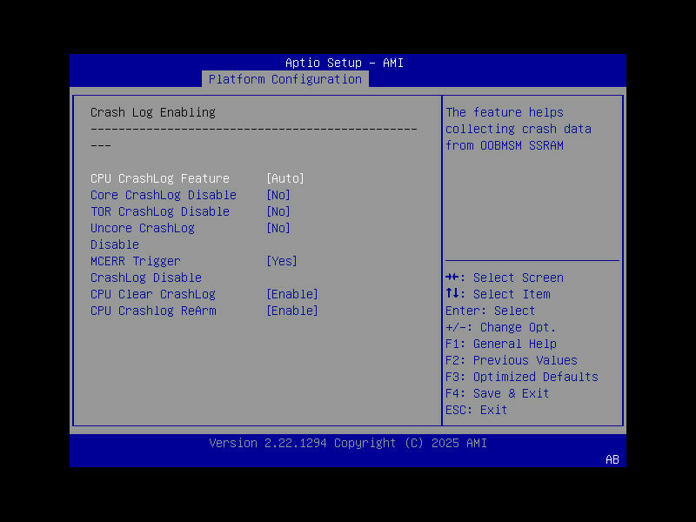Select the version copyright text
696x522 pixels.
[x=347, y=443]
